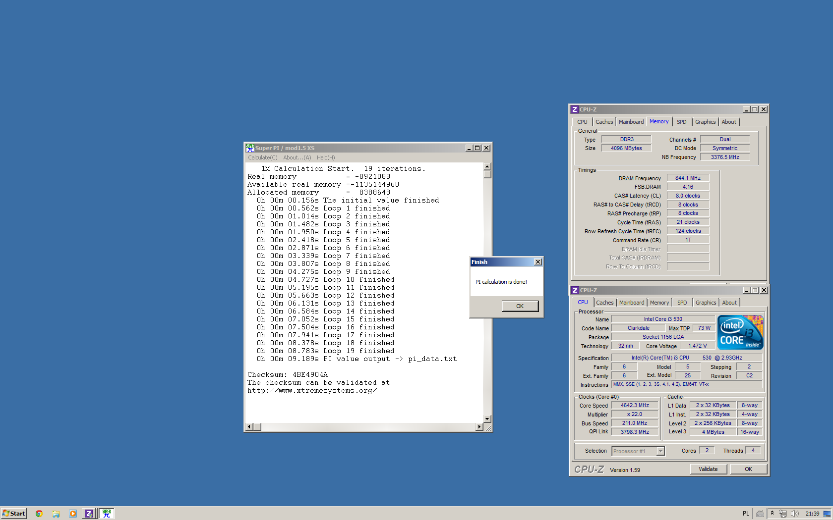Viewport: 833px width, 520px height.
Task: Click Super PI vertical scrollbar down arrow
Action: point(487,419)
